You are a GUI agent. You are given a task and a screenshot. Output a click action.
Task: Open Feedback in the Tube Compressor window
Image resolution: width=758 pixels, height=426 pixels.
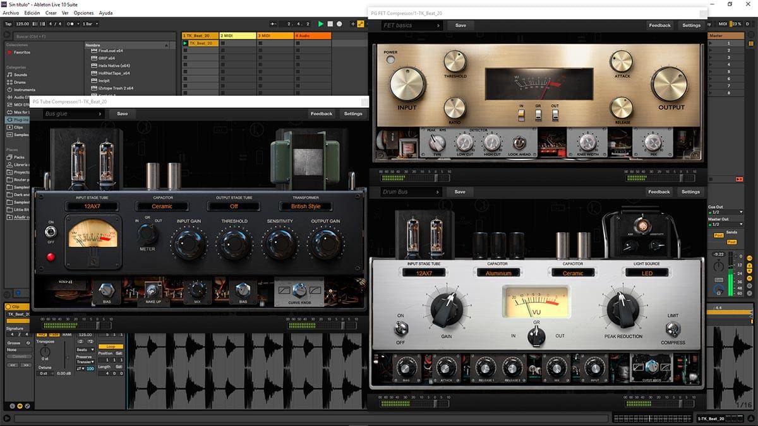click(x=321, y=114)
